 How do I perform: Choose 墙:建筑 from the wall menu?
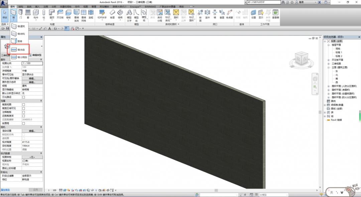click(18, 26)
